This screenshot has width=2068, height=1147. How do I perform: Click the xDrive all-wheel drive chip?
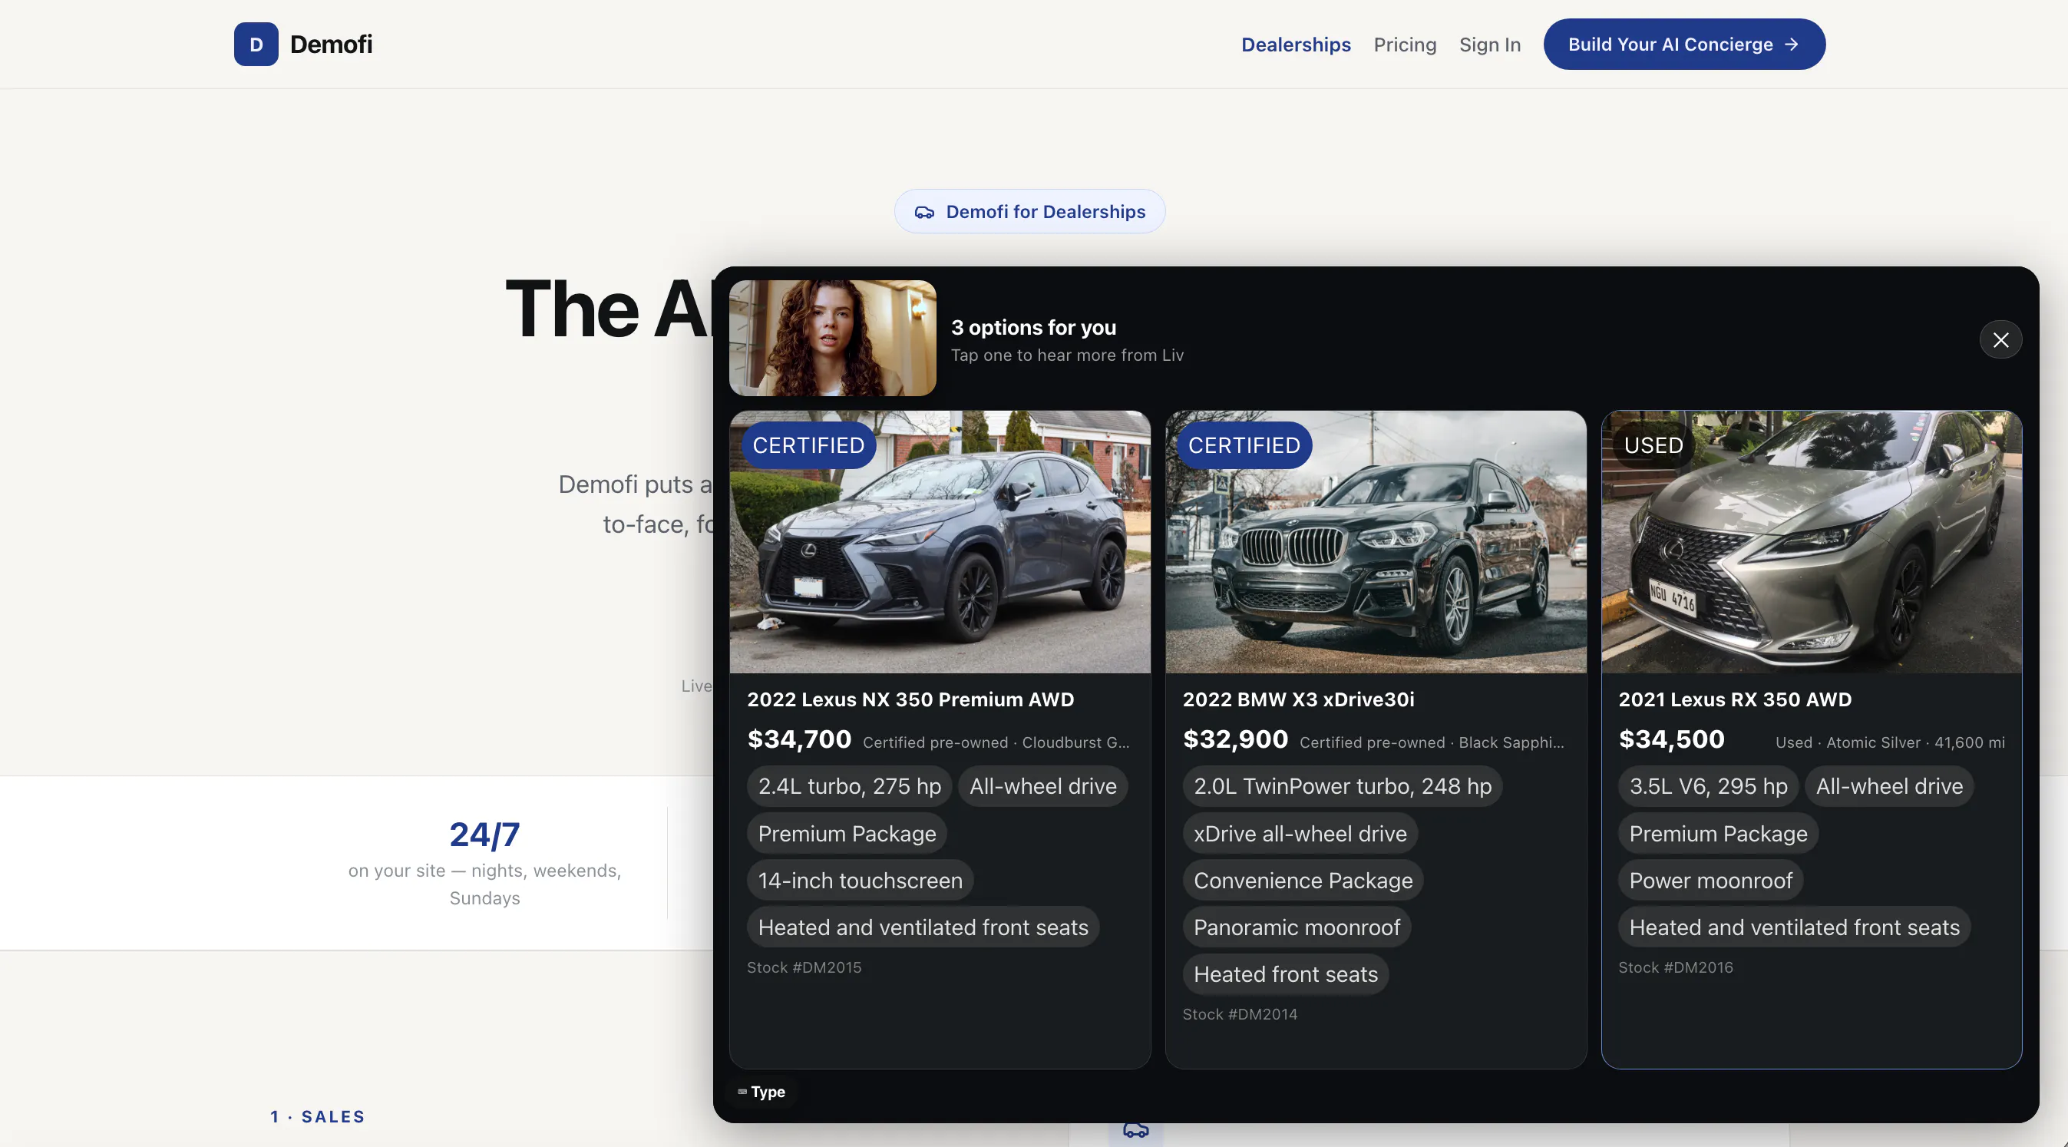(1300, 833)
